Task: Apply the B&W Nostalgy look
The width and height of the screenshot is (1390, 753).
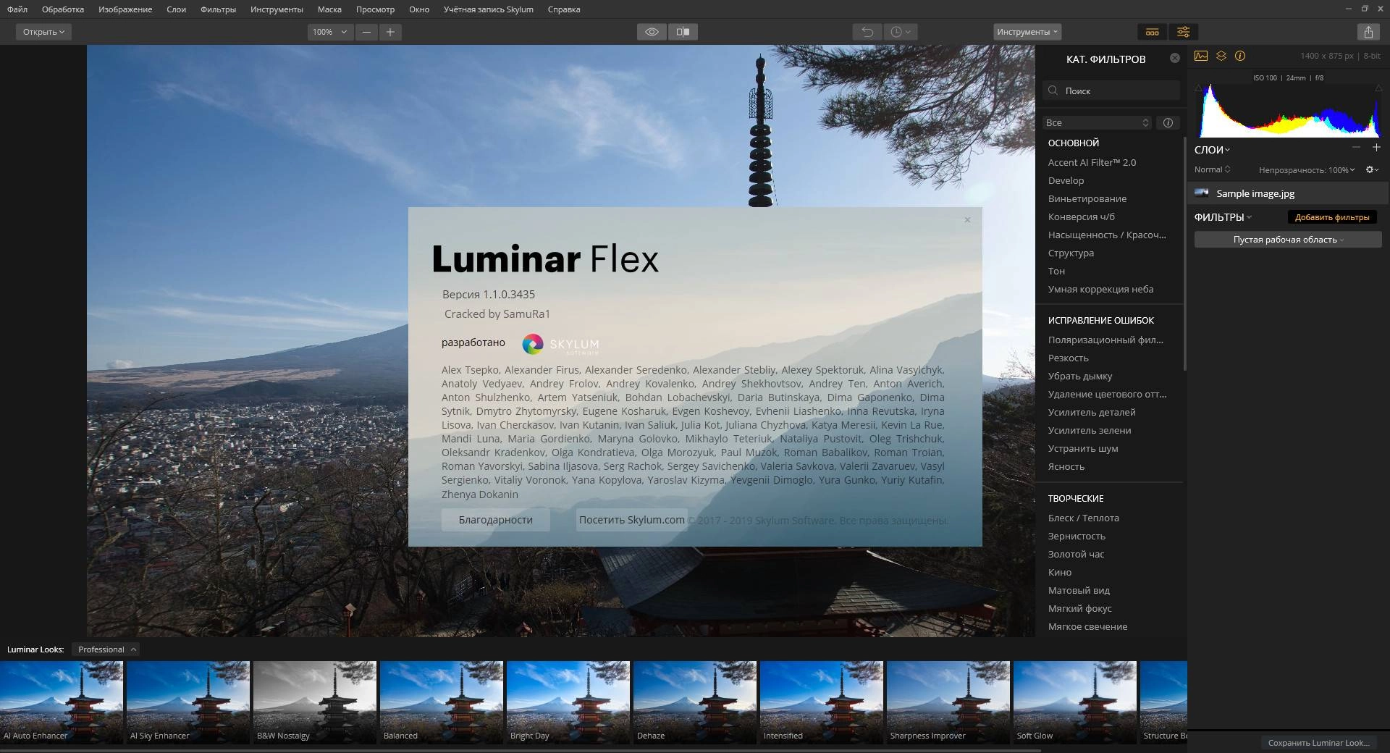Action: tap(315, 702)
